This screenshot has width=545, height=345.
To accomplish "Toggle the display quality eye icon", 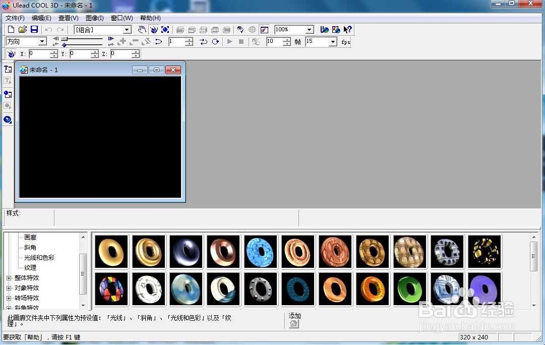I will pyautogui.click(x=240, y=30).
